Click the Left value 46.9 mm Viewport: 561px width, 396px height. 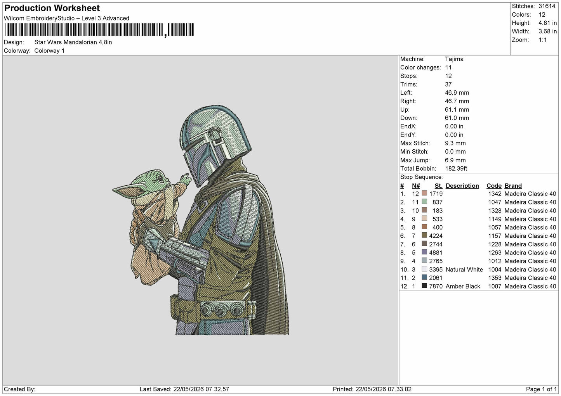tap(457, 93)
